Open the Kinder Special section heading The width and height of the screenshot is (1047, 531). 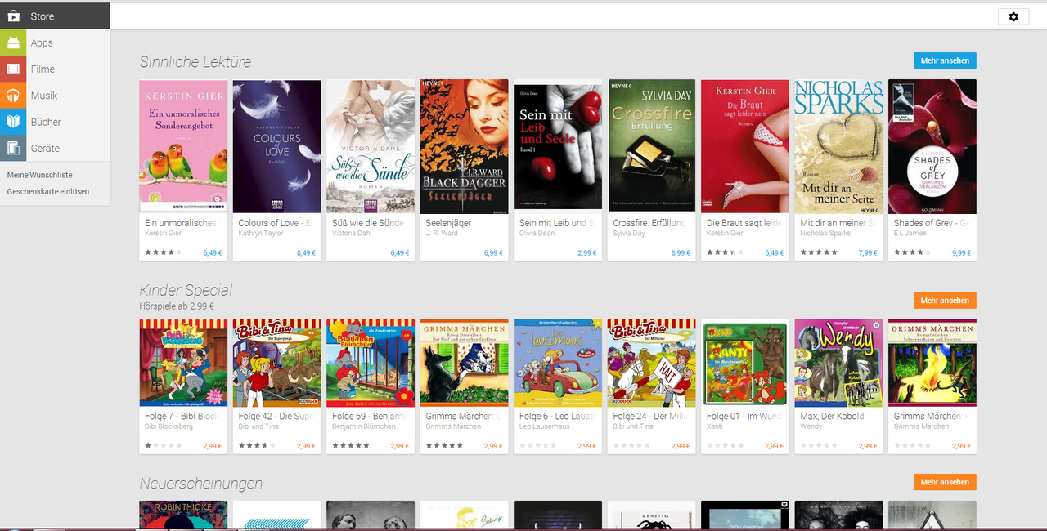click(186, 290)
